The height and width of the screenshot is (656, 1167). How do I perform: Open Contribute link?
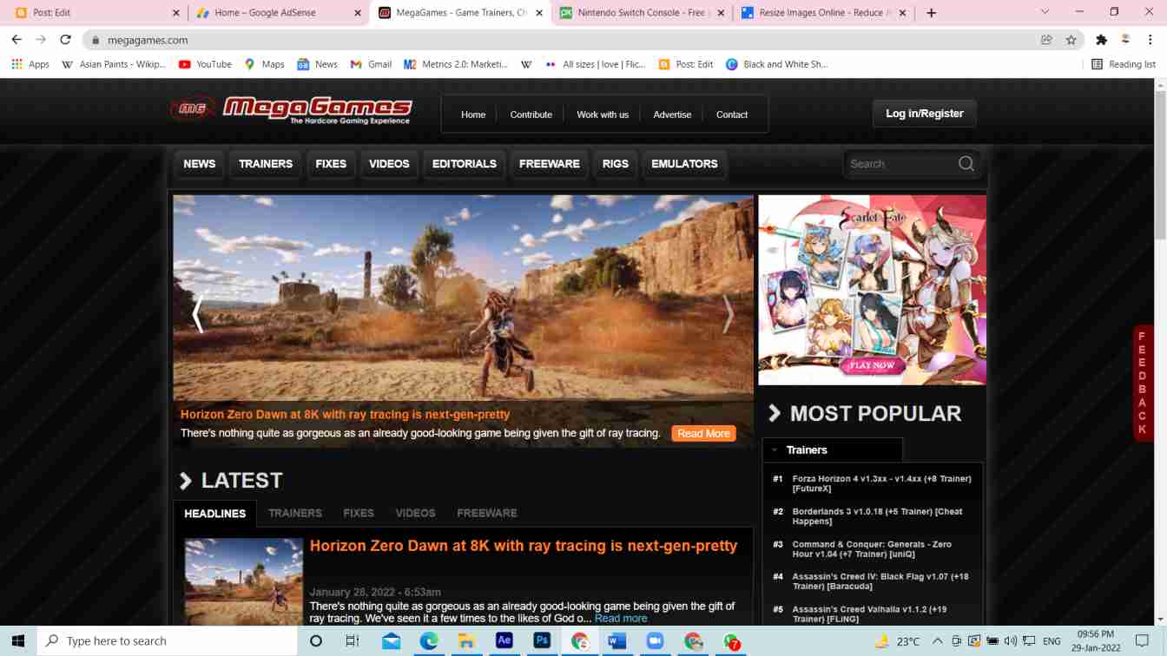[531, 115]
